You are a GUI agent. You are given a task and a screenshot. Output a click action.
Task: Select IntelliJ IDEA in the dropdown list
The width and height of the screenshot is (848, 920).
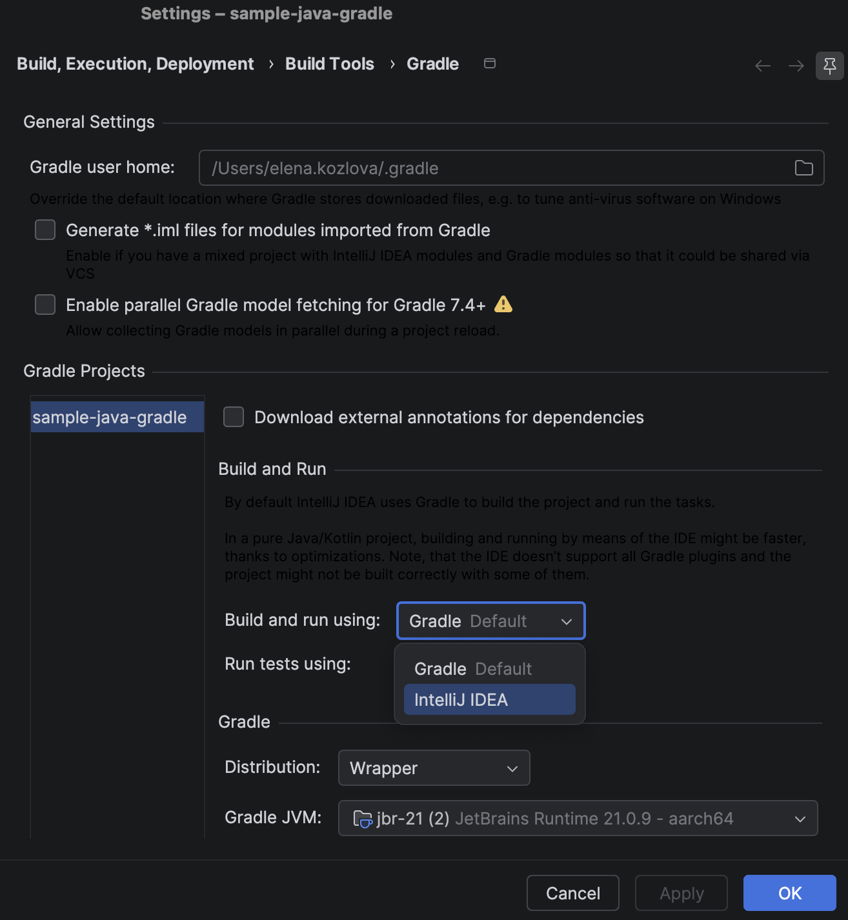pos(490,699)
